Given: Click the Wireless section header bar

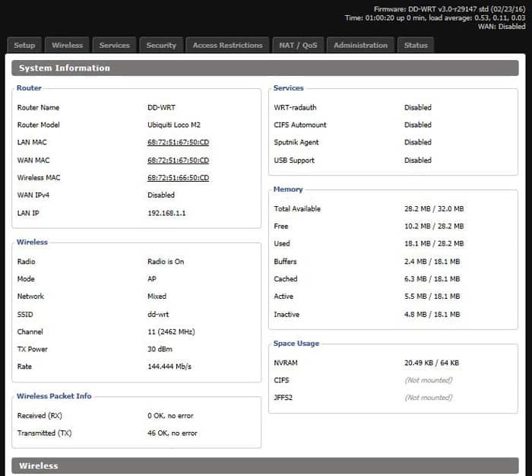Looking at the screenshot, I should [265, 465].
